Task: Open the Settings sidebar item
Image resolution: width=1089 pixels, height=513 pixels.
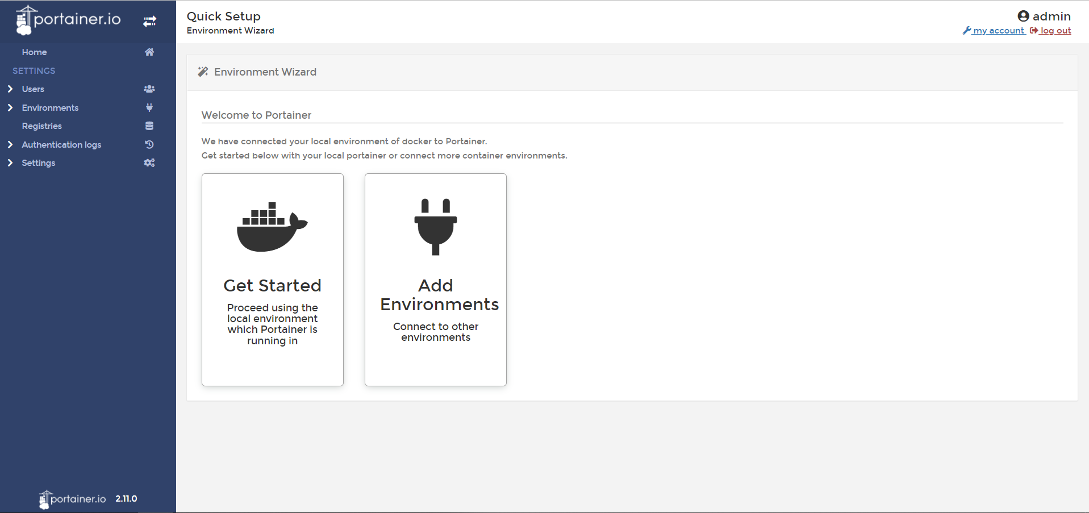Action: click(38, 162)
